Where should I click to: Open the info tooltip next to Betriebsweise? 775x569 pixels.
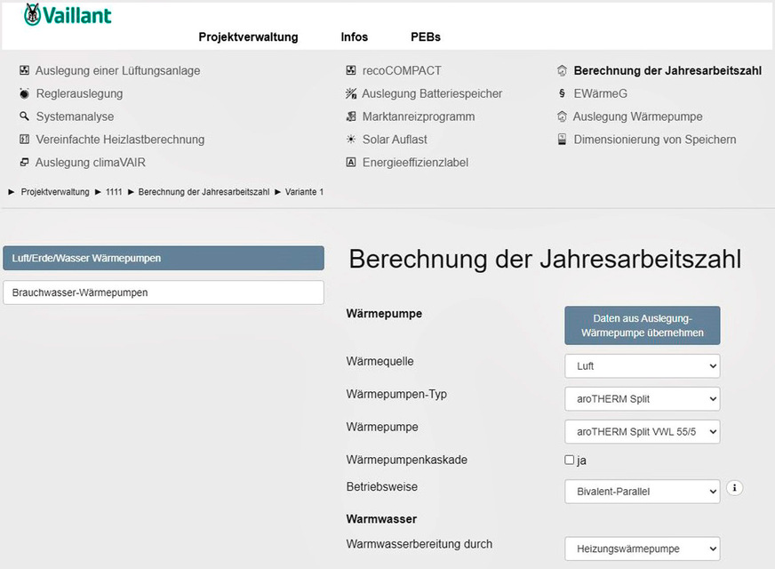tap(734, 487)
